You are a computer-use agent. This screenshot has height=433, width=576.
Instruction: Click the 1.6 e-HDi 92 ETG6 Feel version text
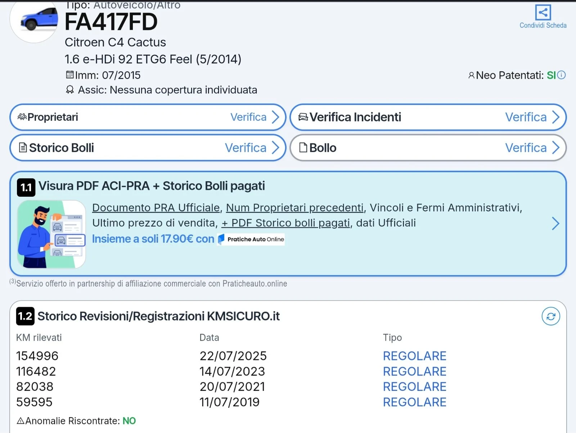(x=153, y=59)
